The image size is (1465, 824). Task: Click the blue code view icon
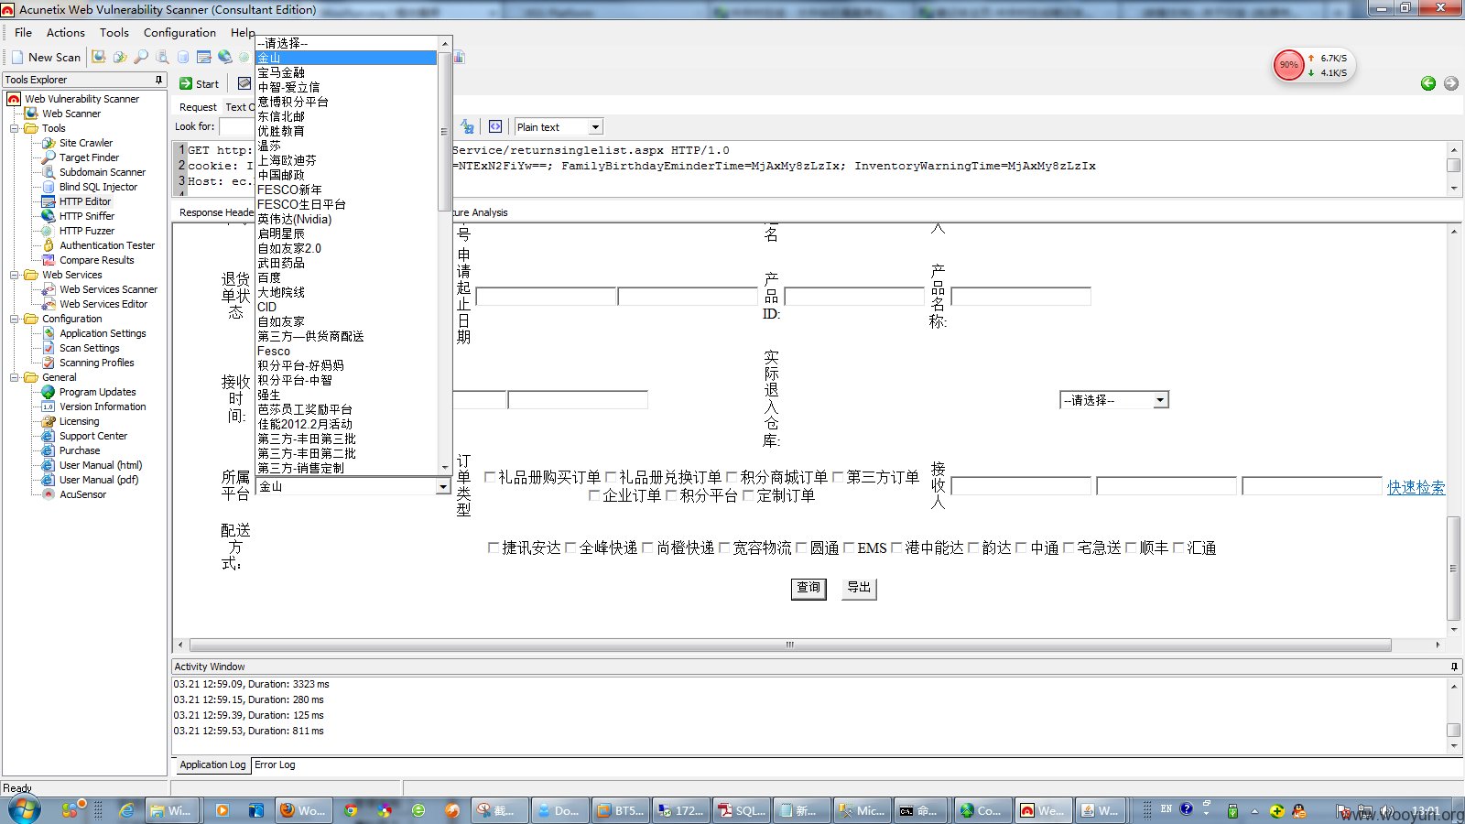pyautogui.click(x=495, y=126)
